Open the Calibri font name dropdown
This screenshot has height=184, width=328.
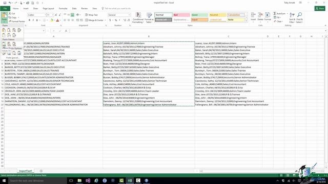point(45,15)
